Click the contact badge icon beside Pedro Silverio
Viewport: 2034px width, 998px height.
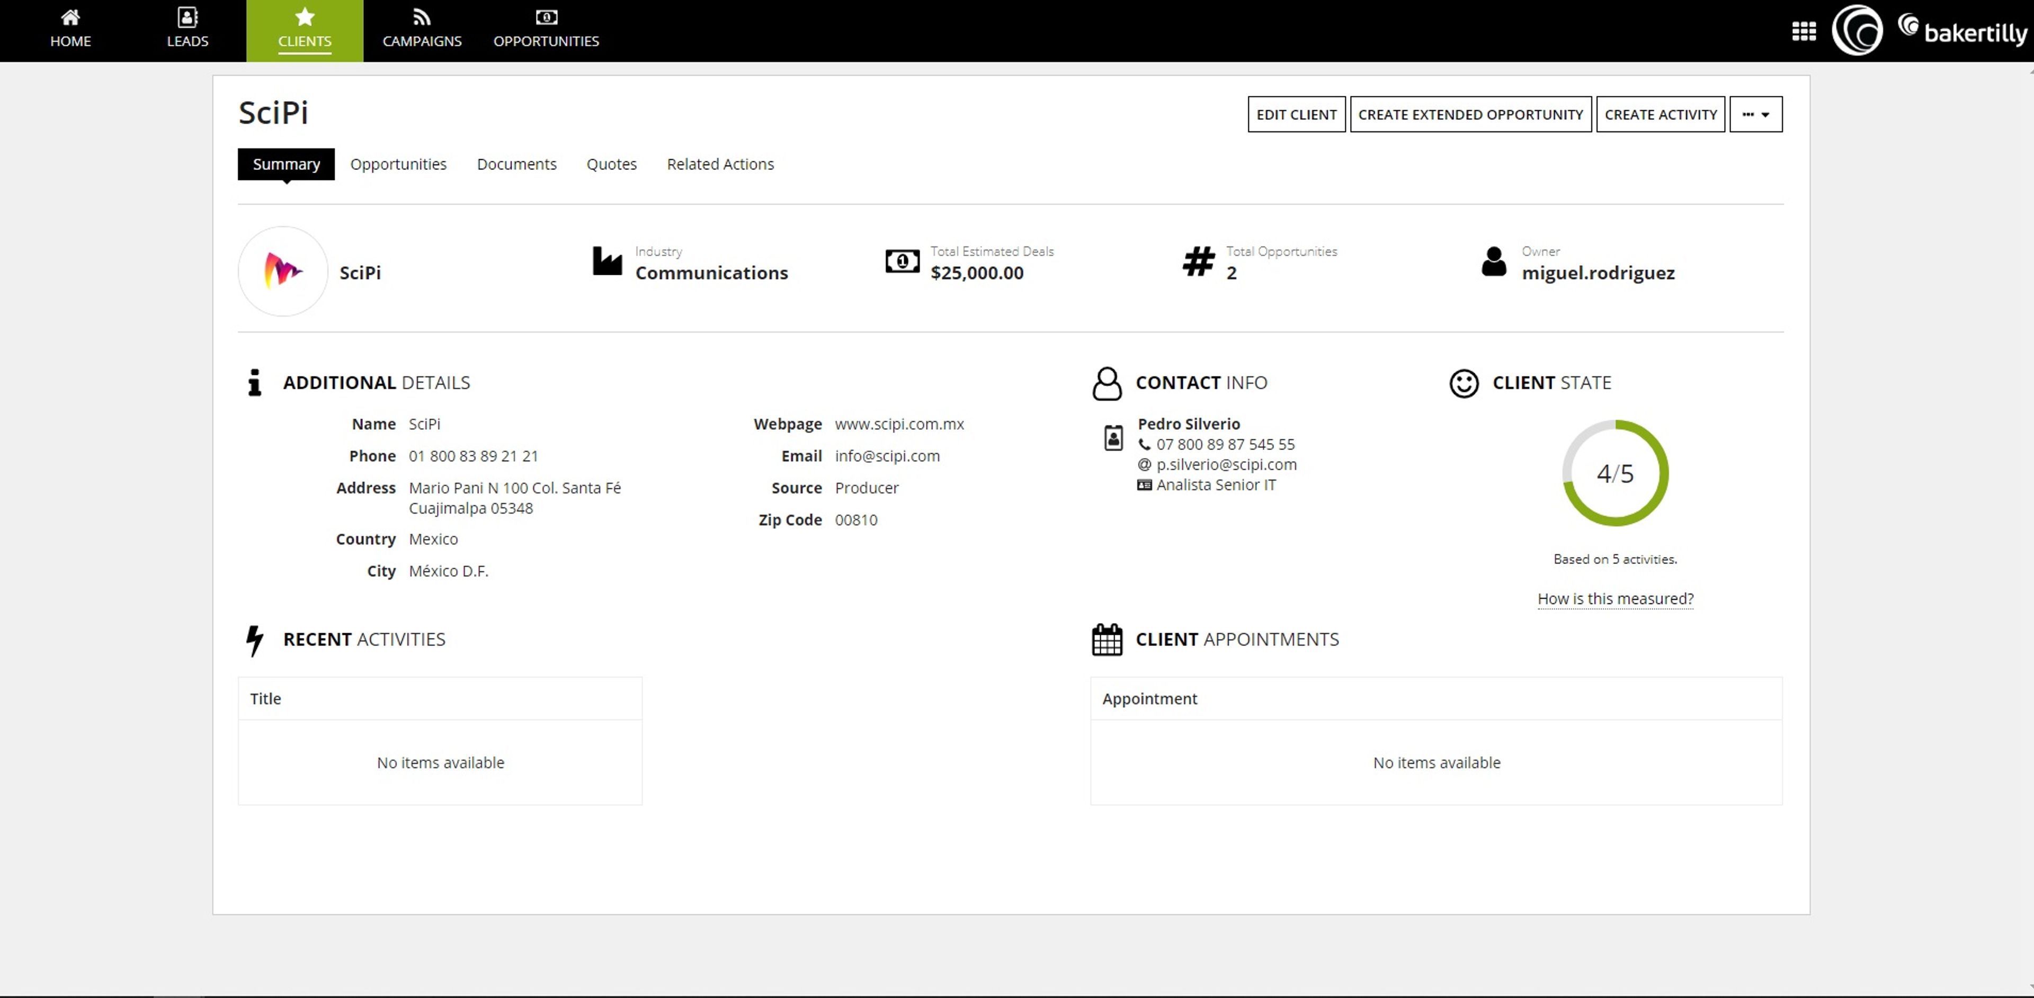point(1112,438)
